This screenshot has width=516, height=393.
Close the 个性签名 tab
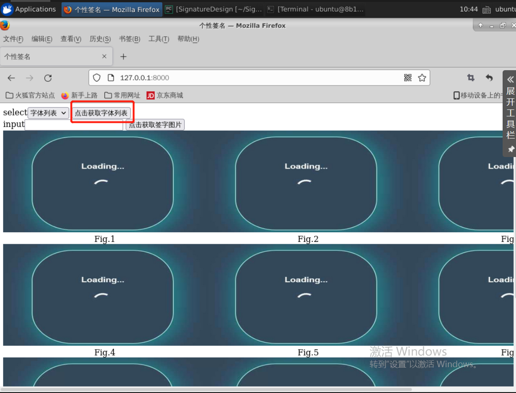click(x=104, y=56)
